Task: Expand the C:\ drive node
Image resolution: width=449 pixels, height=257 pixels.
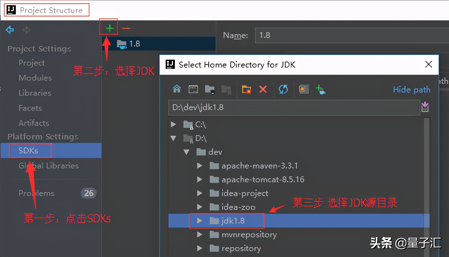Action: 174,124
